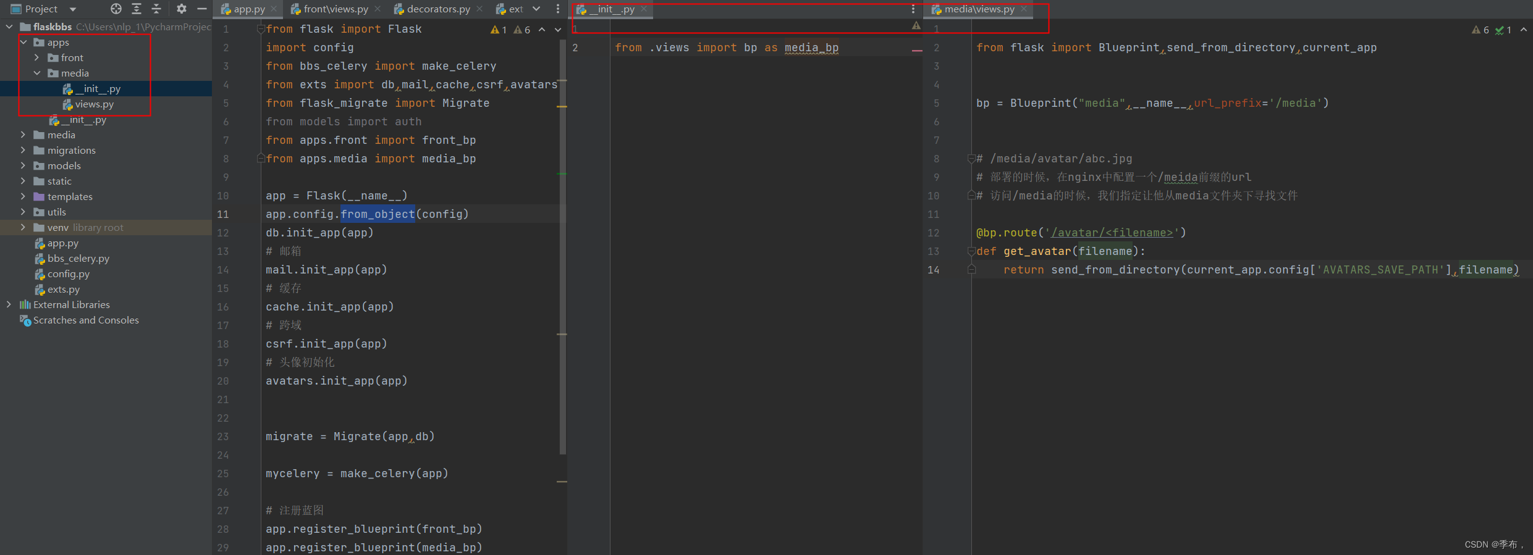The height and width of the screenshot is (555, 1533).
Task: Expand External Libraries node
Action: pyautogui.click(x=9, y=304)
